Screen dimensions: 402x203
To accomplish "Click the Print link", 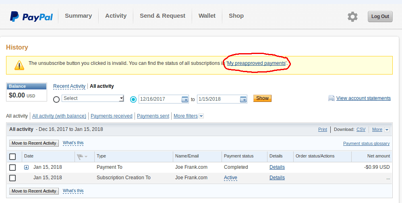I will 323,130.
